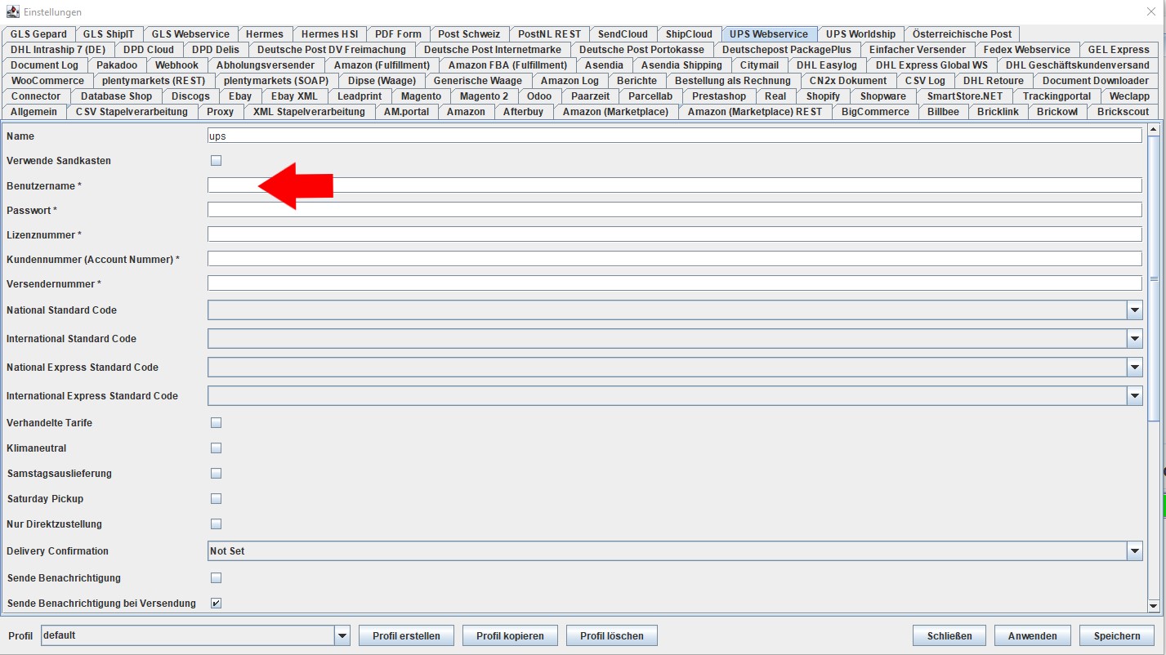The image size is (1166, 655).
Task: Click the Profil kopieren button
Action: pyautogui.click(x=510, y=636)
